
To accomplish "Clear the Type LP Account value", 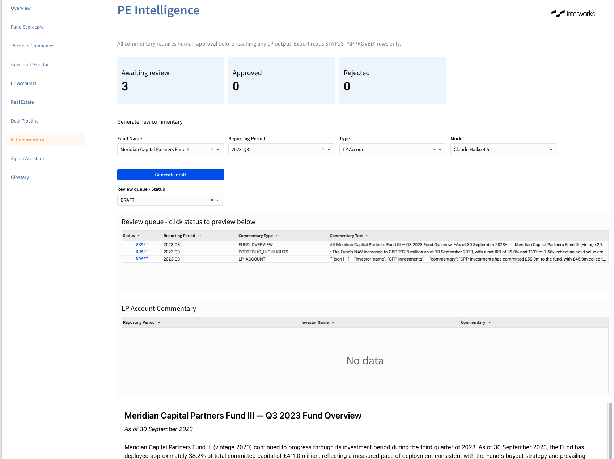I will coord(434,149).
